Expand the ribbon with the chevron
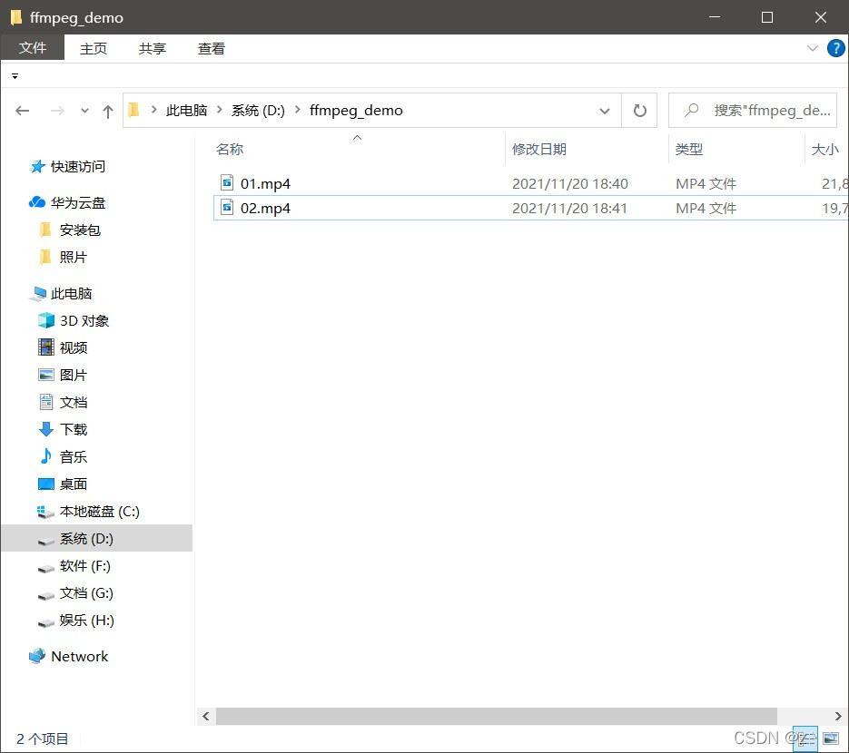The width and height of the screenshot is (849, 753). (812, 48)
